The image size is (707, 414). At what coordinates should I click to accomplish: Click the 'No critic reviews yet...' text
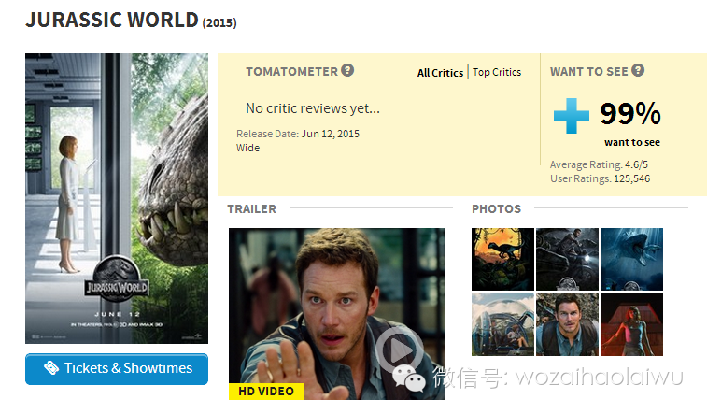tap(313, 108)
